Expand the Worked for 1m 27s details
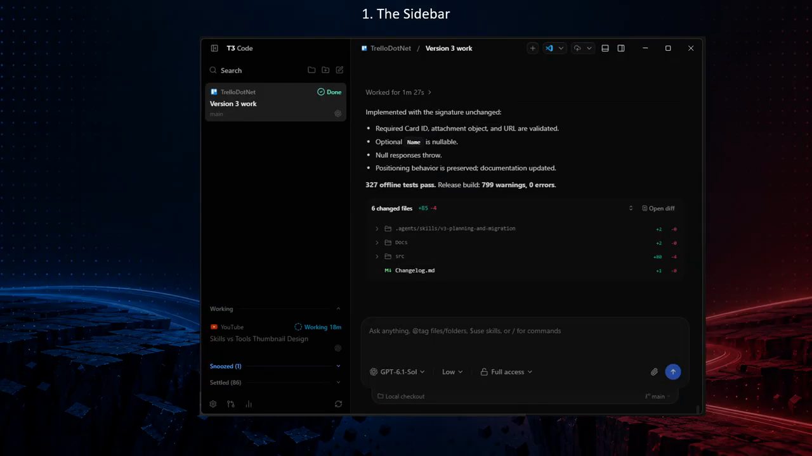This screenshot has width=812, height=456. click(x=398, y=92)
